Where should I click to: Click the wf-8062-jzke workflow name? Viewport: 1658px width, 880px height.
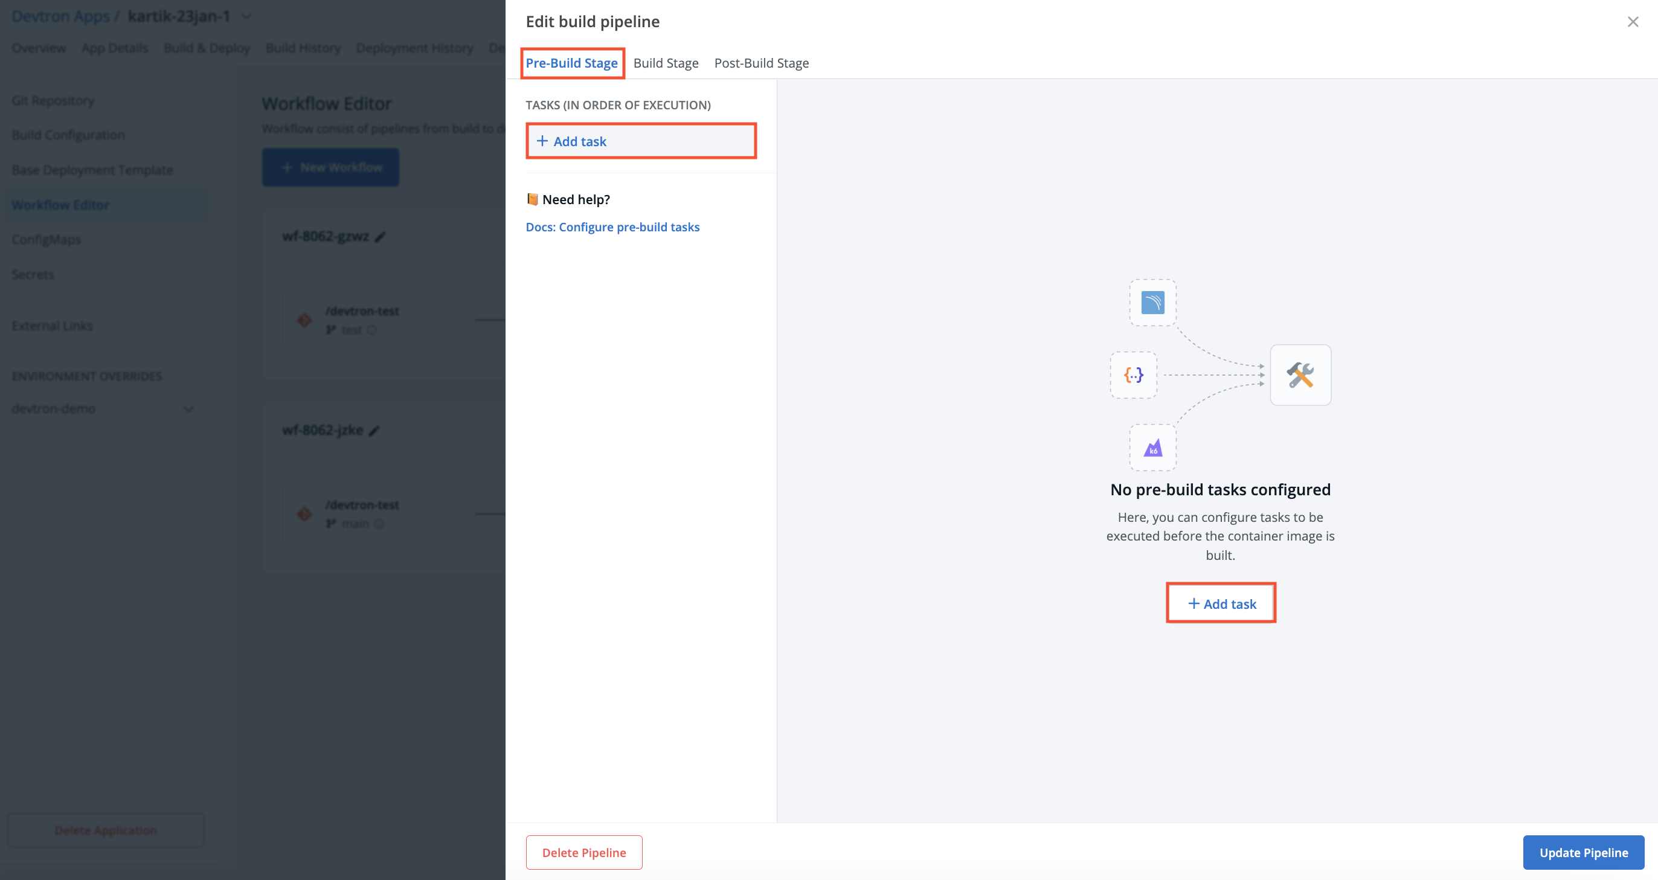coord(323,430)
